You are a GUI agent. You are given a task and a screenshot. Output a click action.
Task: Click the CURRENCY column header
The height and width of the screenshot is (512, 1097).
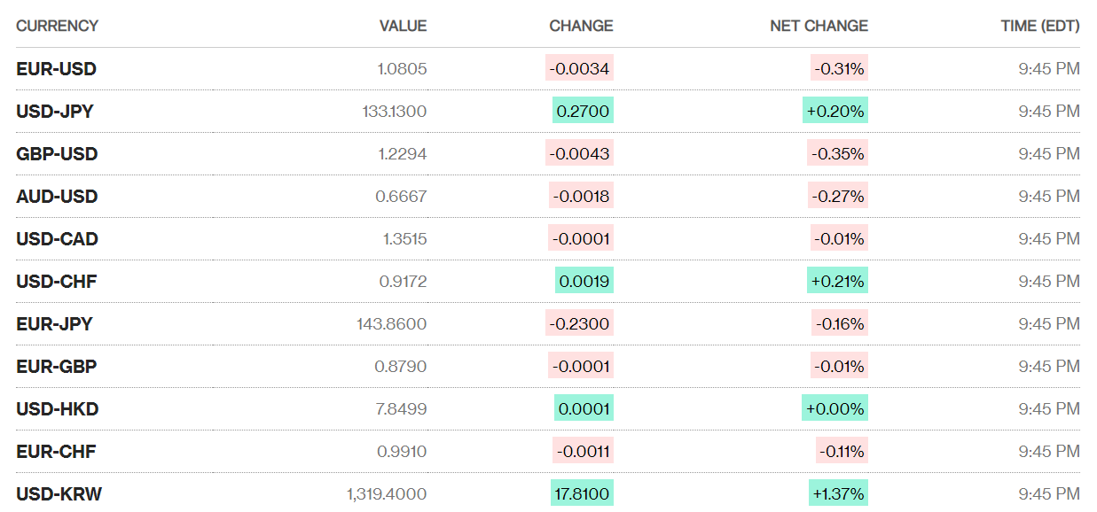(x=57, y=27)
